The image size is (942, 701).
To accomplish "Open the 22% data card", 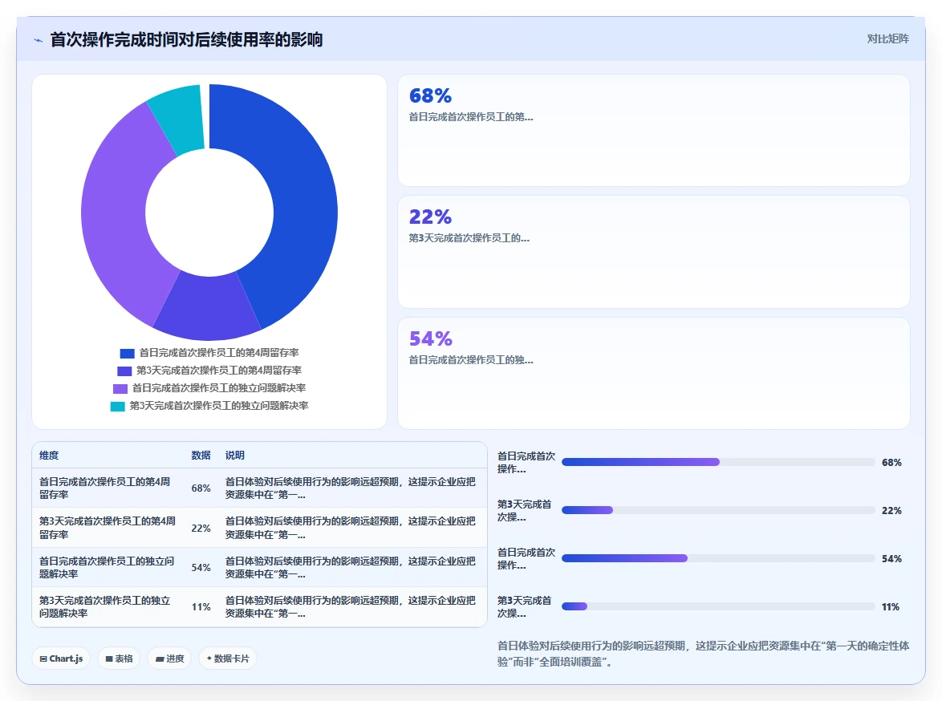I will tap(654, 252).
